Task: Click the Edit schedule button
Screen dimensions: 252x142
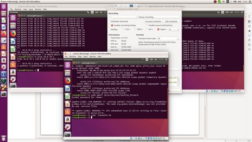Action: [171, 21]
